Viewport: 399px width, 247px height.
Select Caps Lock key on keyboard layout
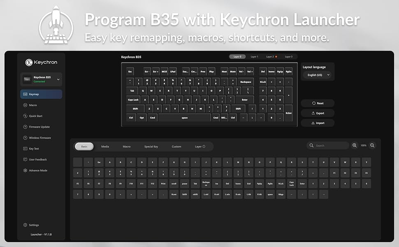pos(133,100)
